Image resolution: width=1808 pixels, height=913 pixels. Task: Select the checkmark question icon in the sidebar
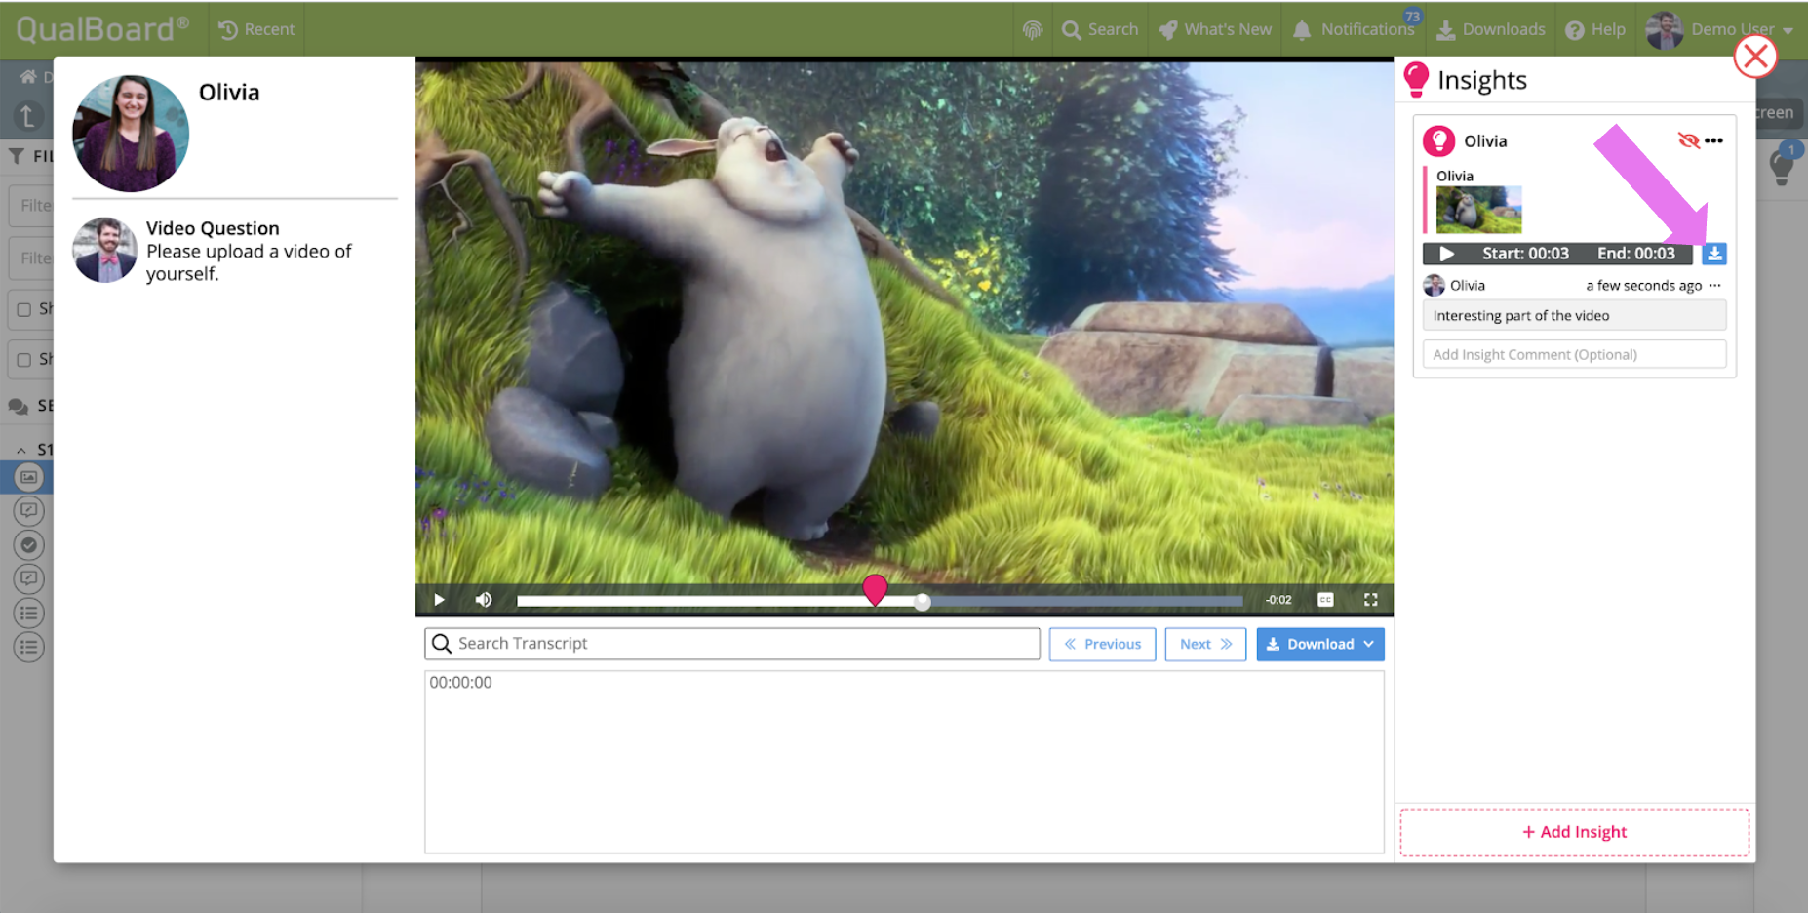click(x=29, y=545)
